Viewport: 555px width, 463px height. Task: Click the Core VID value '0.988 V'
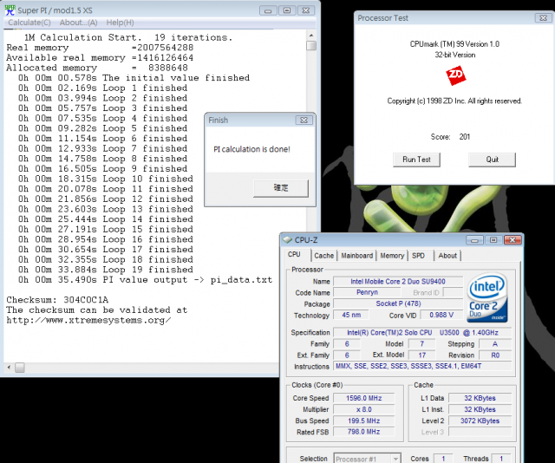click(441, 315)
